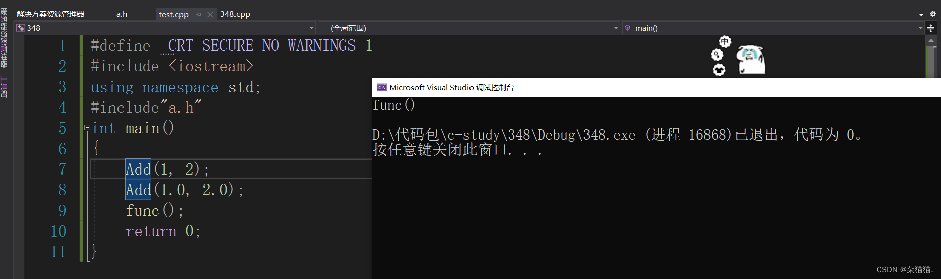The image size is (941, 279).
Task: Click _CRT_SECURE_NO_WARNINGS on line 1
Action: pyautogui.click(x=258, y=46)
